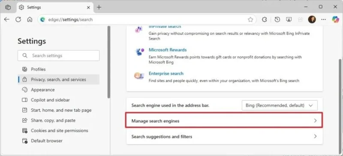This screenshot has width=343, height=156.
Task: Click the Privacy lock sidebar icon
Action: pyautogui.click(x=25, y=79)
